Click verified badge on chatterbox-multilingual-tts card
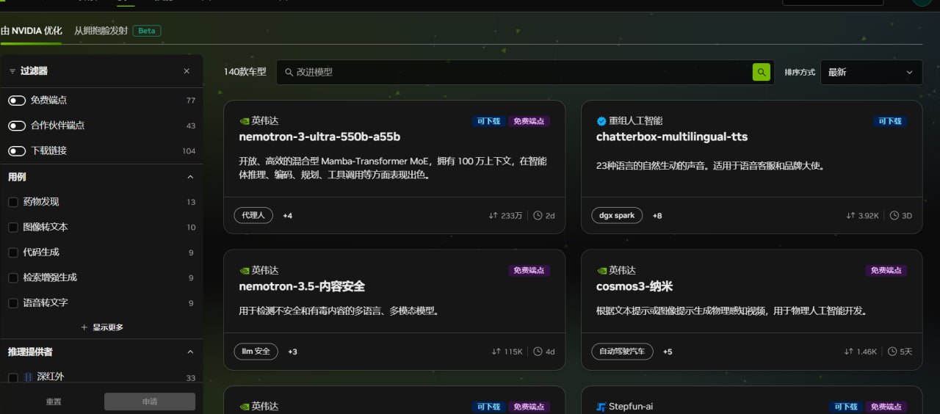The width and height of the screenshot is (940, 414). click(601, 121)
